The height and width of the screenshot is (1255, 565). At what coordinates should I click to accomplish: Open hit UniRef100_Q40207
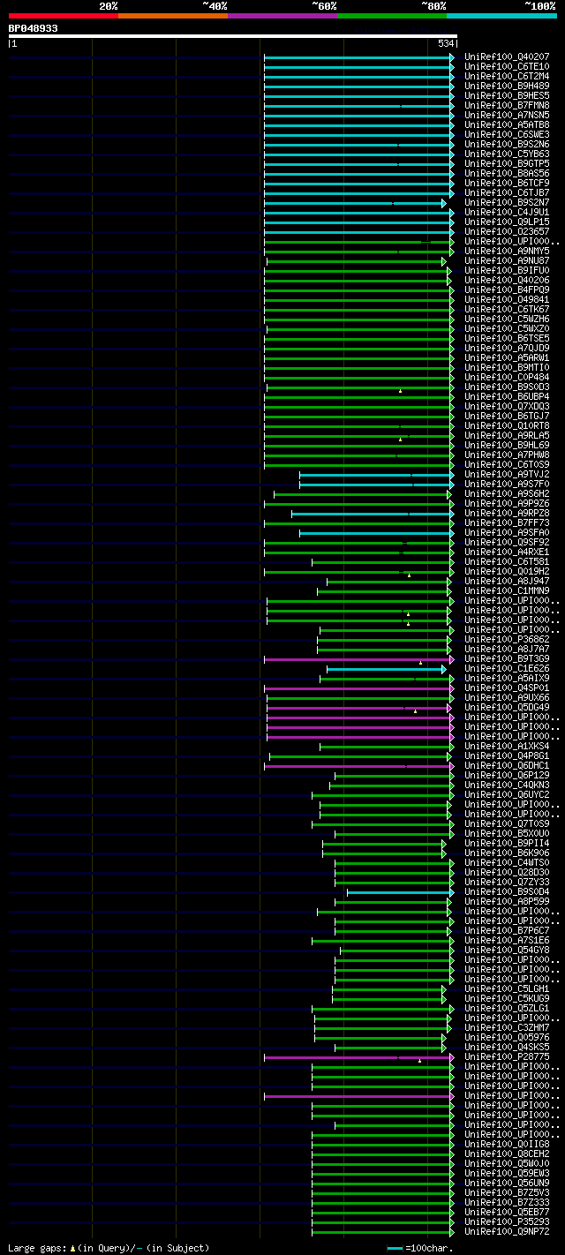[507, 56]
